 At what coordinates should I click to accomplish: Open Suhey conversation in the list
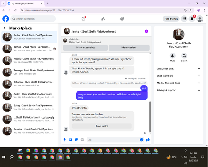[29, 107]
